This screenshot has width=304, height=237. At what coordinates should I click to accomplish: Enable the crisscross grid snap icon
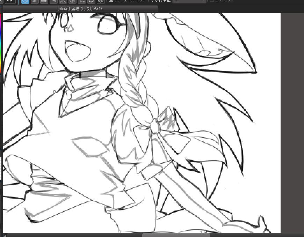click(x=44, y=1)
